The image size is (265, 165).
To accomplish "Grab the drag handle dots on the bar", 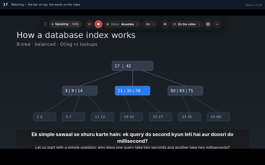I will pos(45,24).
